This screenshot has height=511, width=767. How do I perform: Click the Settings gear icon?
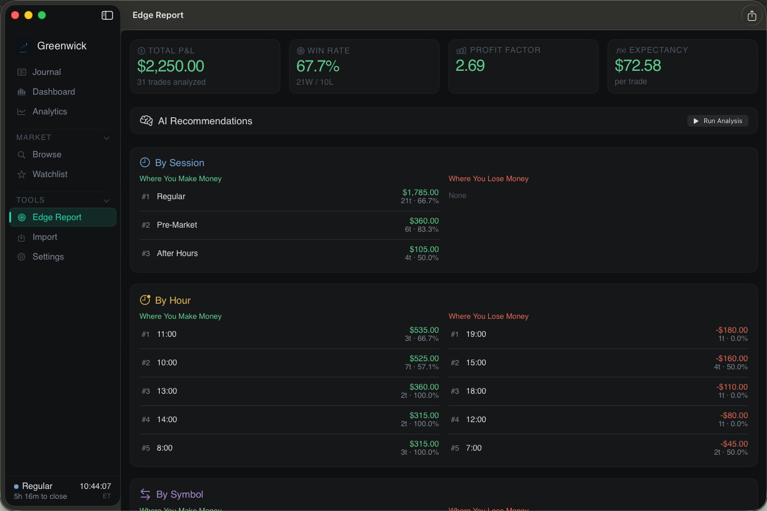[x=21, y=257]
